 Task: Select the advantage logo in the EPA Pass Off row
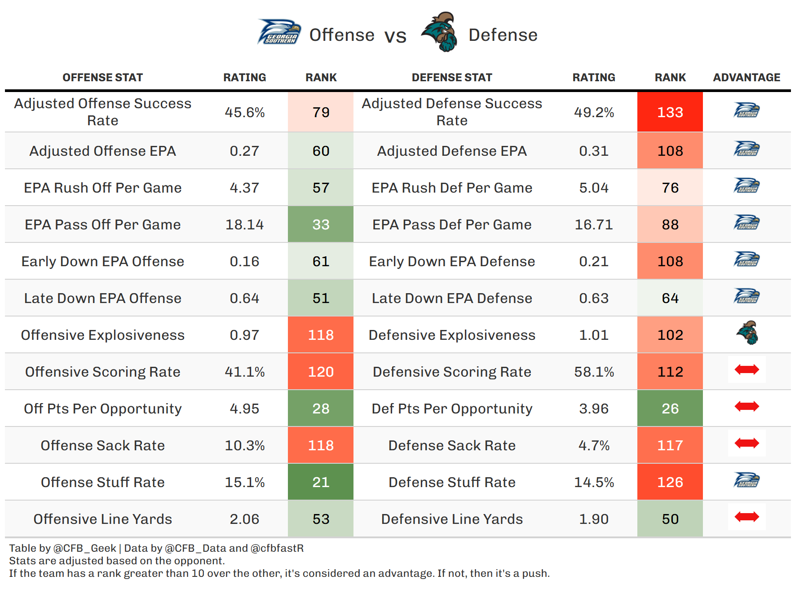click(746, 223)
